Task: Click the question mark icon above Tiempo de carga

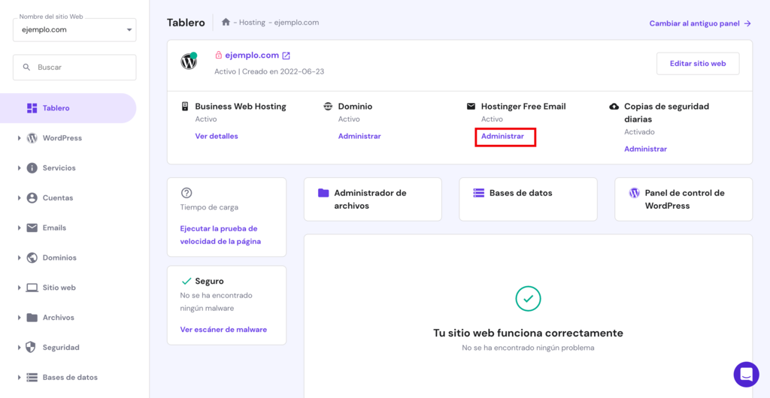Action: click(x=186, y=193)
